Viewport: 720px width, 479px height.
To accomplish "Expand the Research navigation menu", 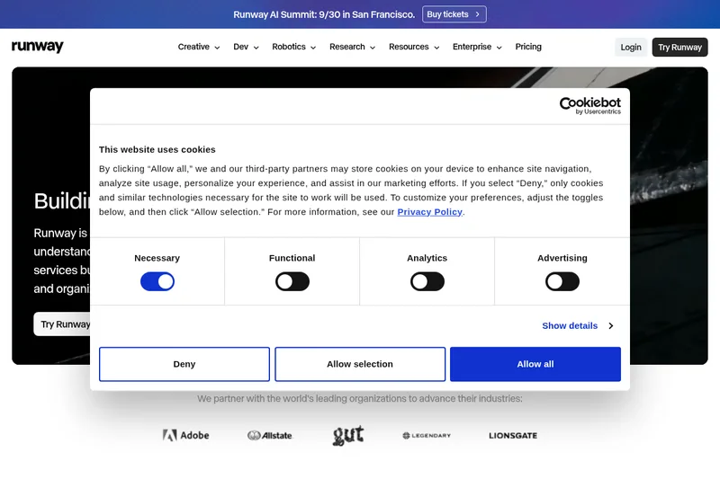I will (x=352, y=47).
